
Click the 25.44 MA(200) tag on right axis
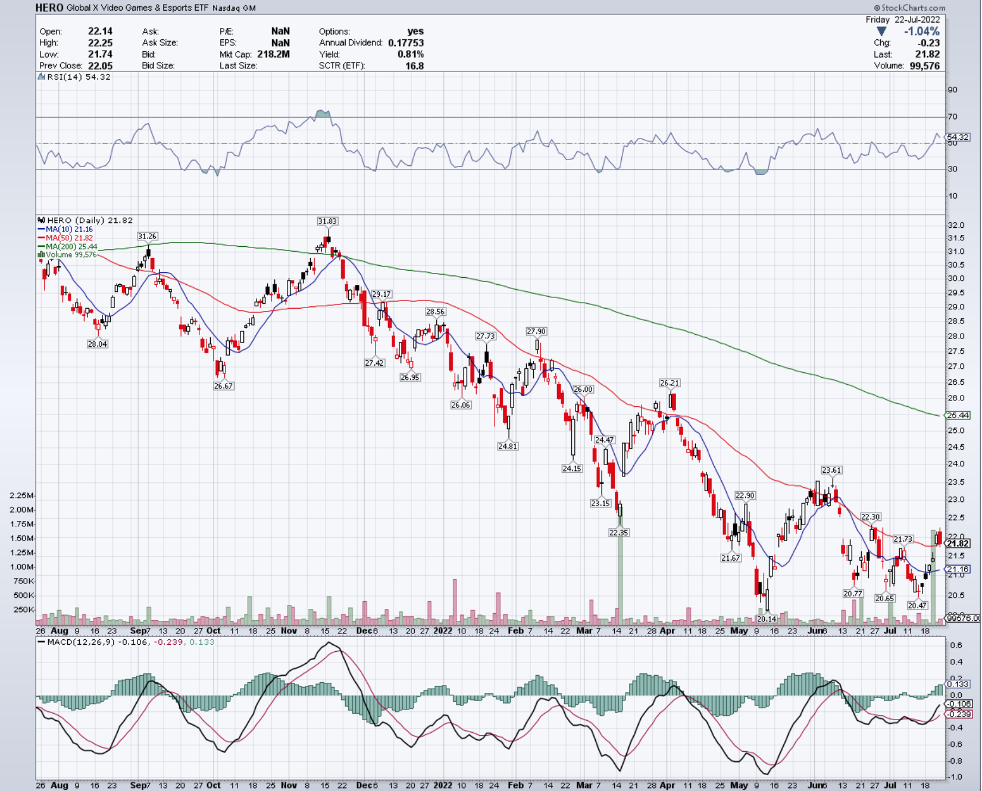(958, 415)
